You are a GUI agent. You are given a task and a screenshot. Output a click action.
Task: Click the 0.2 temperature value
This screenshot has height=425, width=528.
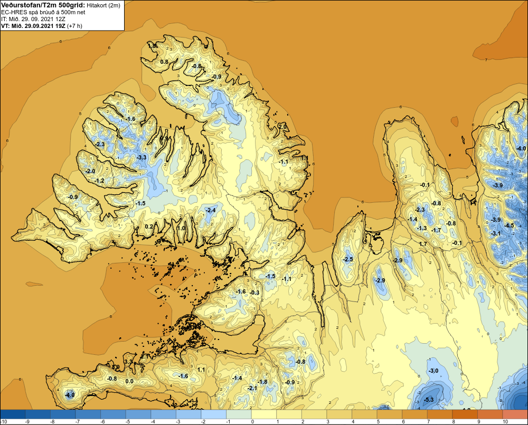coord(149,226)
